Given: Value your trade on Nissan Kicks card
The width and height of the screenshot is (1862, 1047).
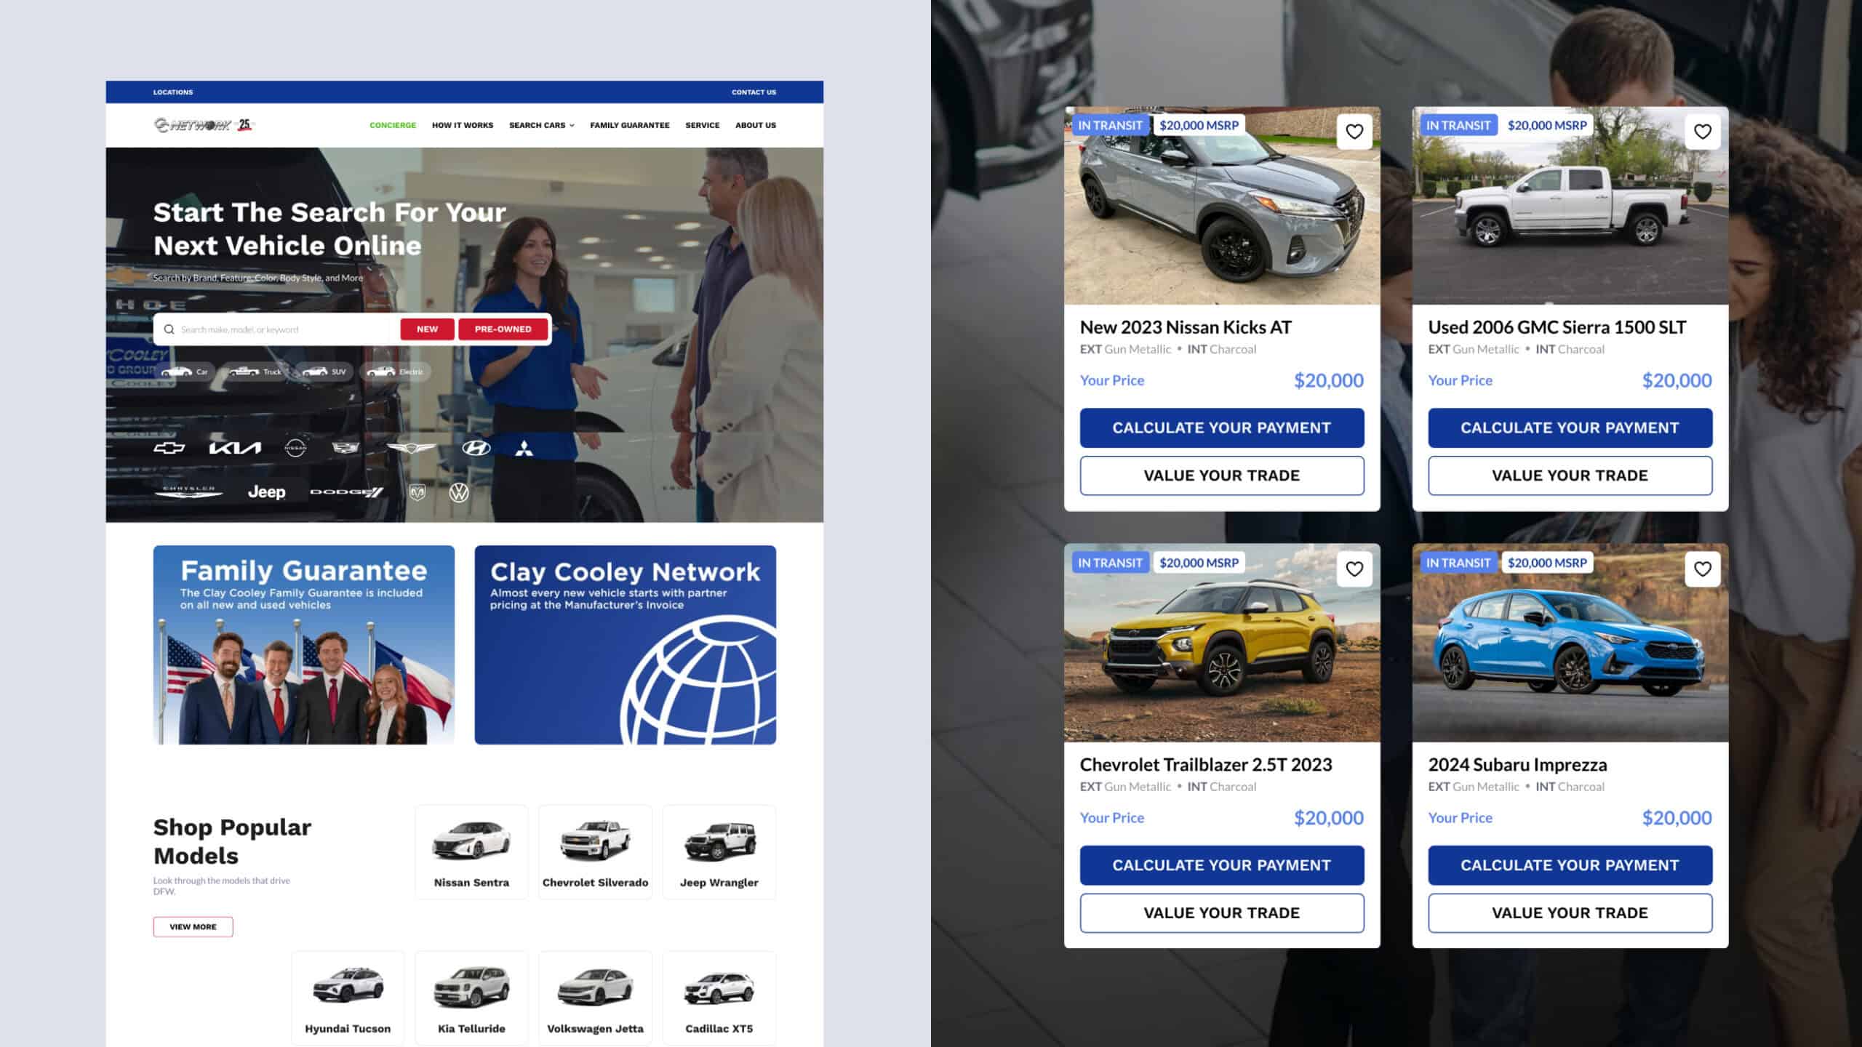Looking at the screenshot, I should (x=1222, y=476).
